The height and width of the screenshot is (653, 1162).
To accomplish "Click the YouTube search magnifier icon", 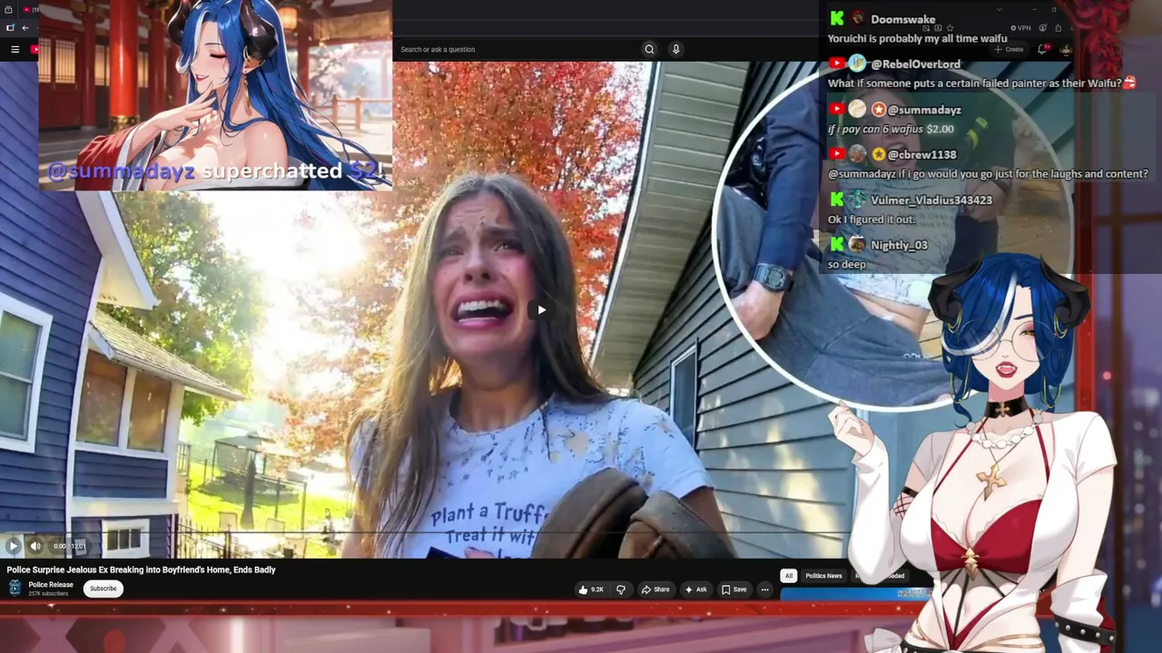I will coord(649,49).
